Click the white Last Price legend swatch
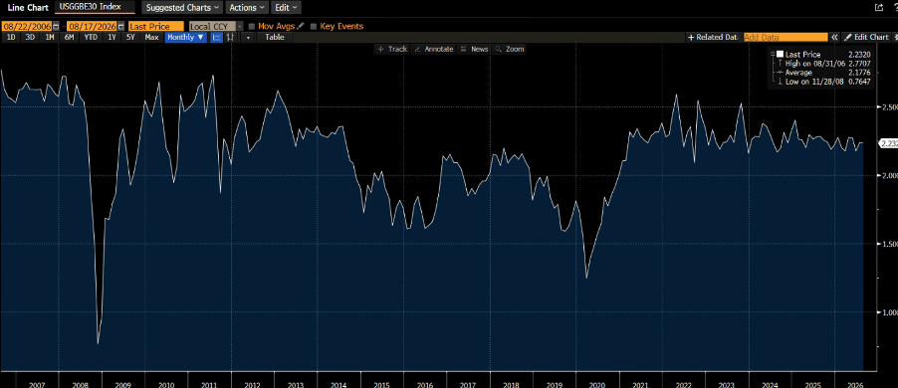Image resolution: width=898 pixels, height=388 pixels. coord(780,55)
